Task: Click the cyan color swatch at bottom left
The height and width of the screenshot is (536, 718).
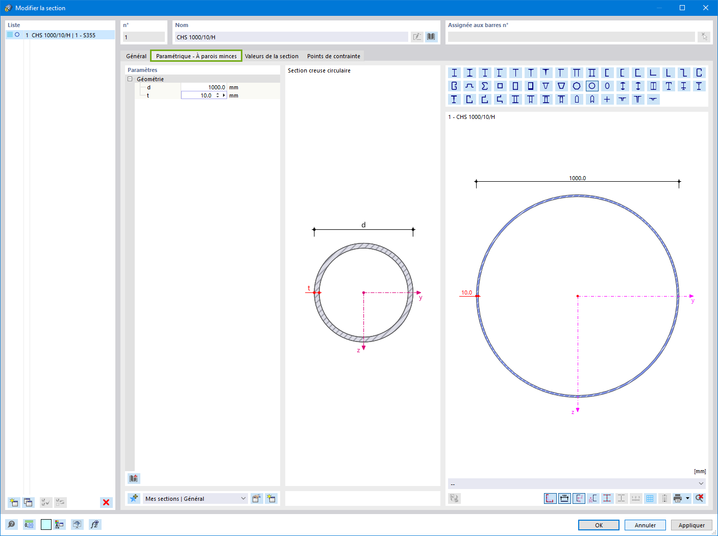Action: [x=46, y=524]
